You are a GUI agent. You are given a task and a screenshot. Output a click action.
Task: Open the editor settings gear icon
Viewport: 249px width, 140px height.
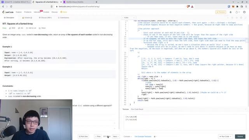241,17
